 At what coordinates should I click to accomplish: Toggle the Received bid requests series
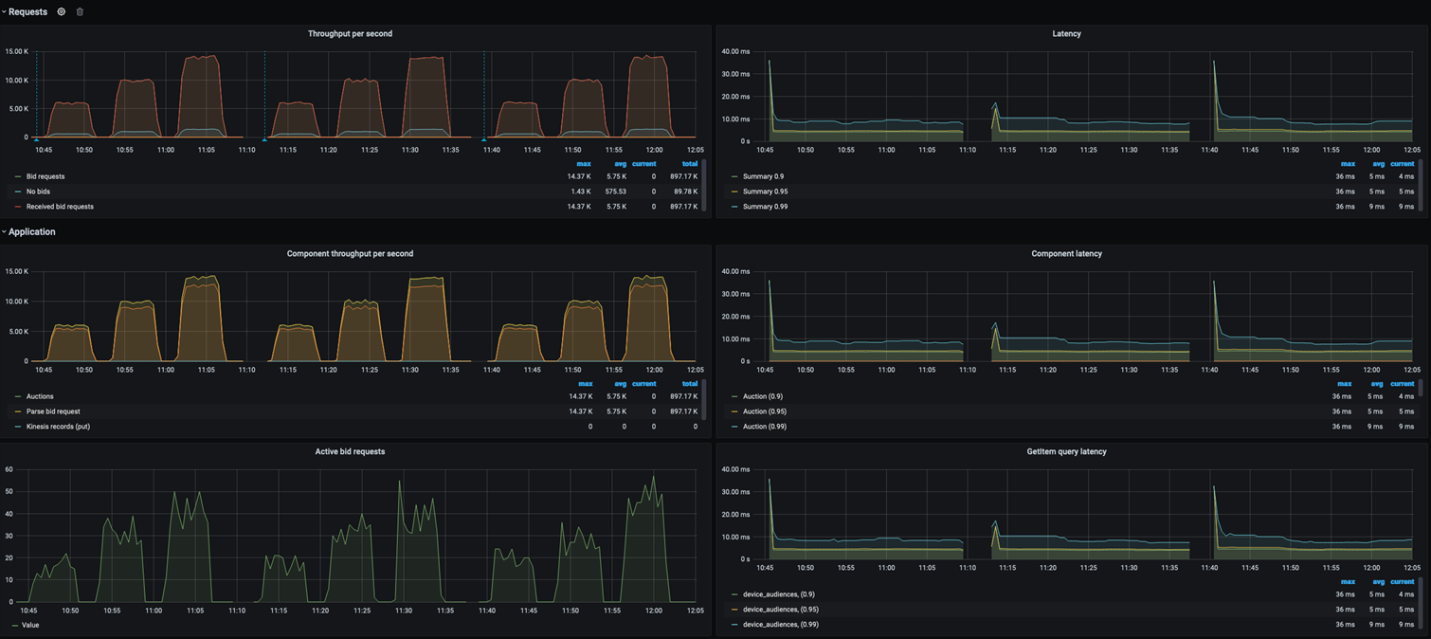click(60, 207)
